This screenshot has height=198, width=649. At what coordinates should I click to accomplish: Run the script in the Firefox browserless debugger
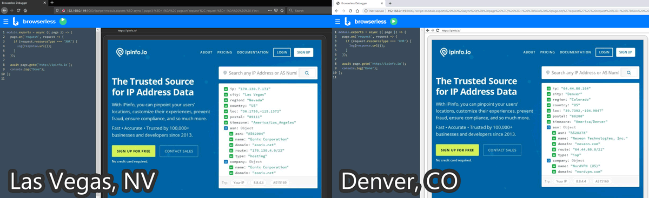tap(63, 22)
